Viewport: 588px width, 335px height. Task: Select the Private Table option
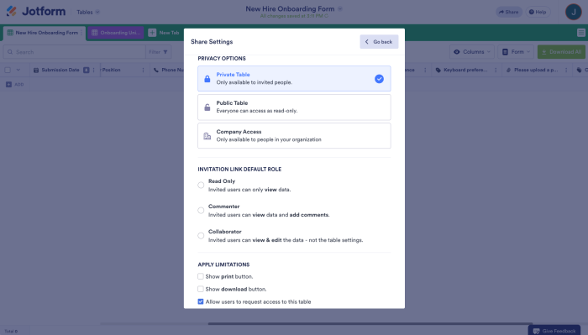click(x=294, y=78)
